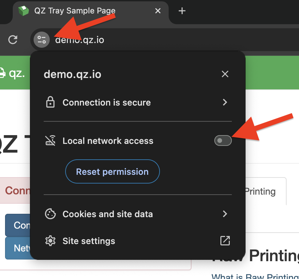The width and height of the screenshot is (299, 279).
Task: Click the QZ printer logo in green header
Action: point(3,73)
